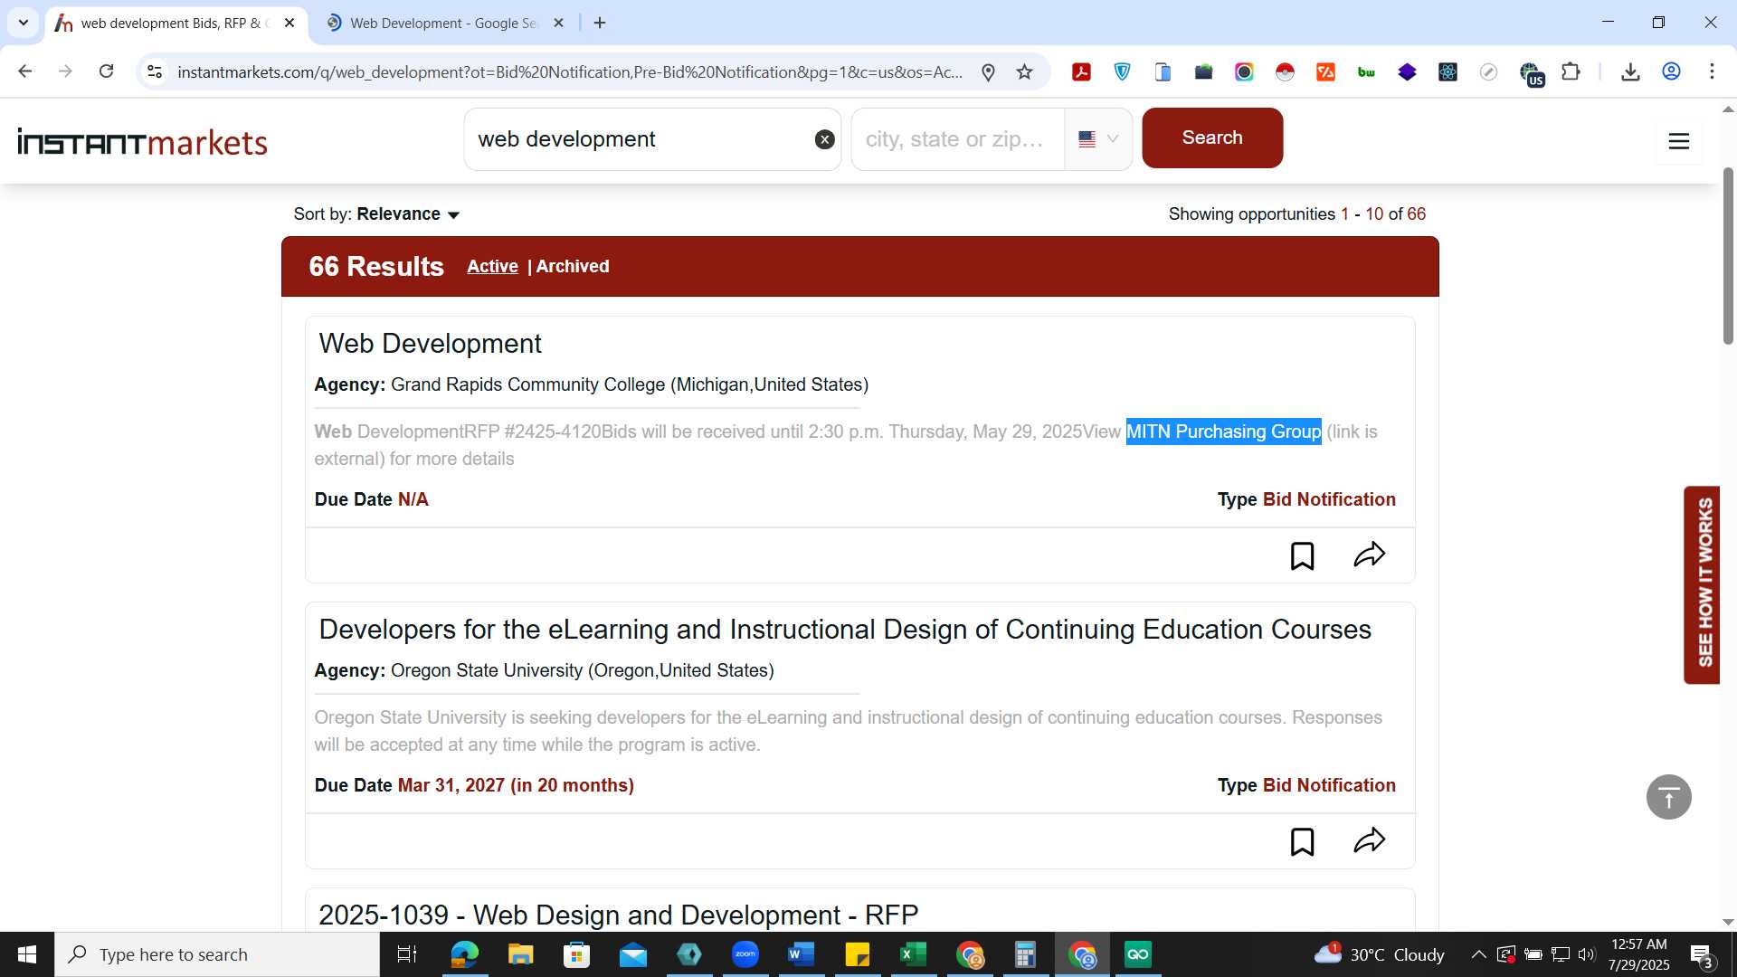Screen dimensions: 1737x977
Task: Open File Explorer from the taskbar
Action: point(520,954)
